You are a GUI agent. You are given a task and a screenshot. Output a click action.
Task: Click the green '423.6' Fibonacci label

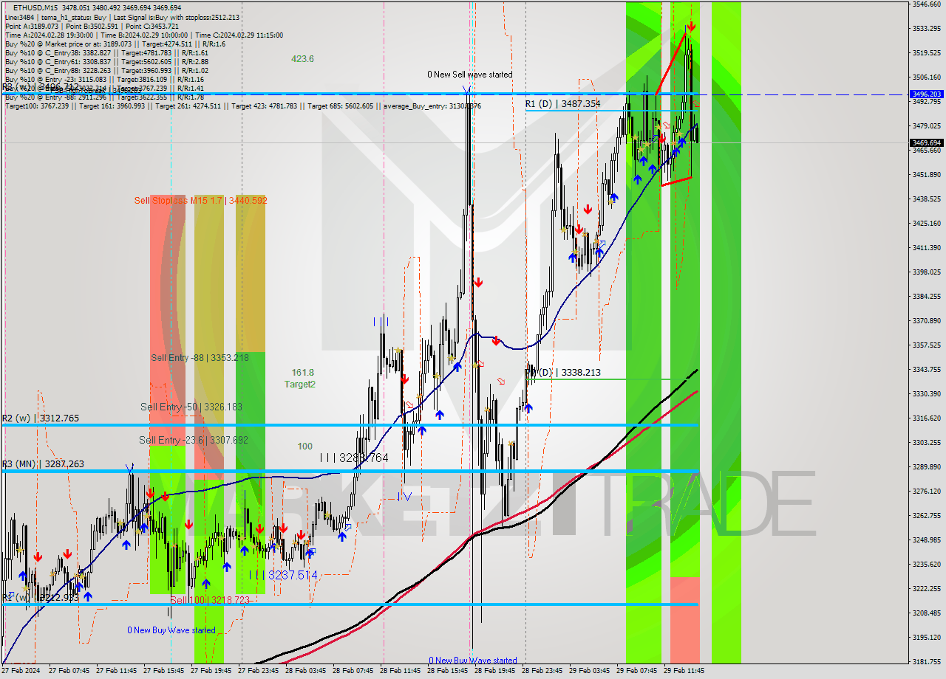pos(302,59)
